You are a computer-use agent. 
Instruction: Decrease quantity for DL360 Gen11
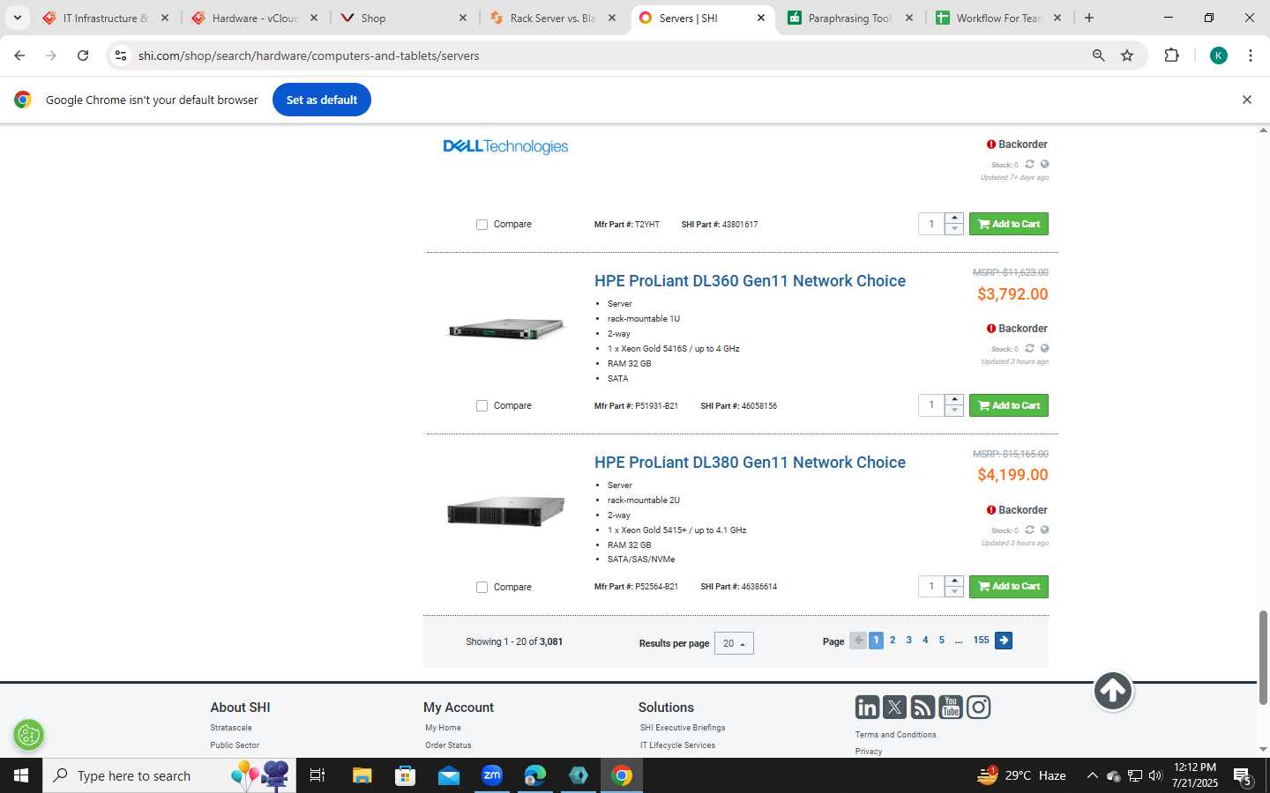(954, 411)
